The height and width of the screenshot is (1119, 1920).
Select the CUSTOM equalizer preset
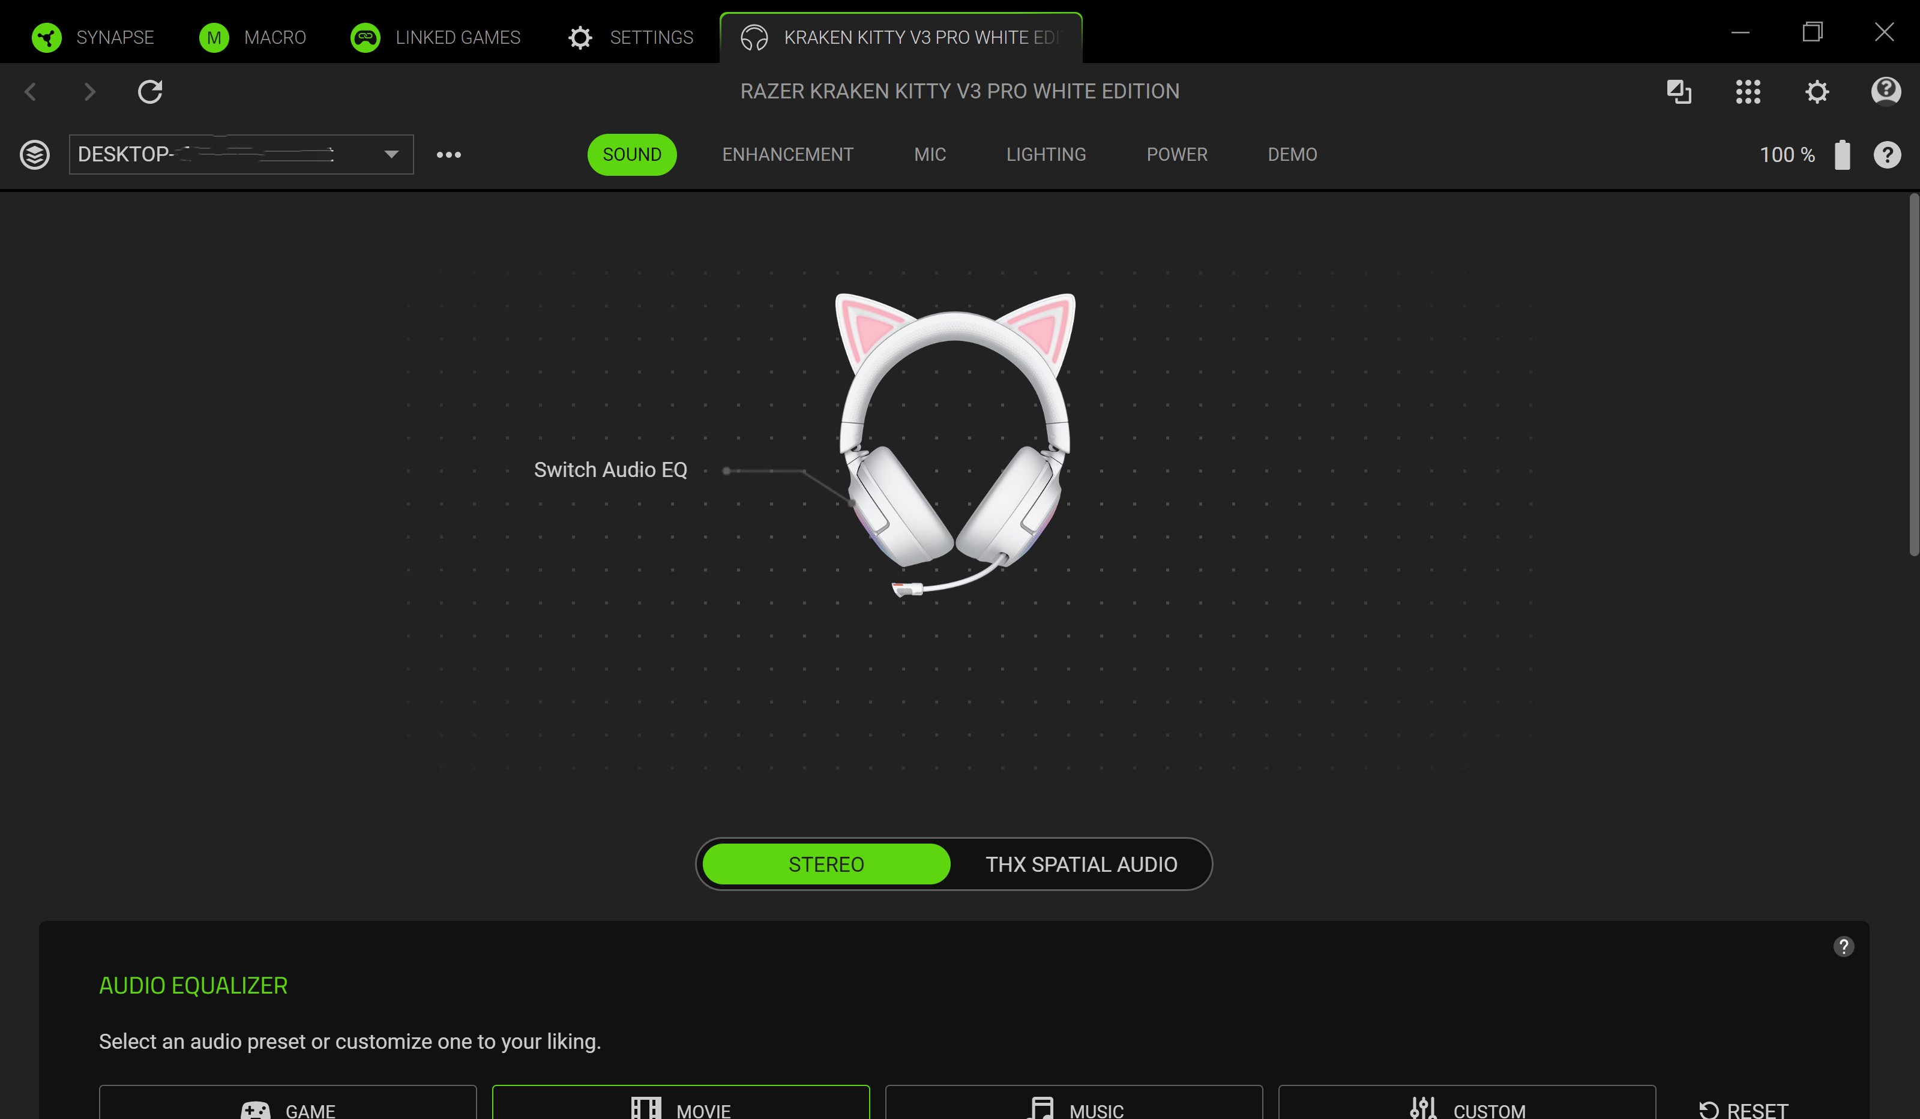pos(1467,1103)
